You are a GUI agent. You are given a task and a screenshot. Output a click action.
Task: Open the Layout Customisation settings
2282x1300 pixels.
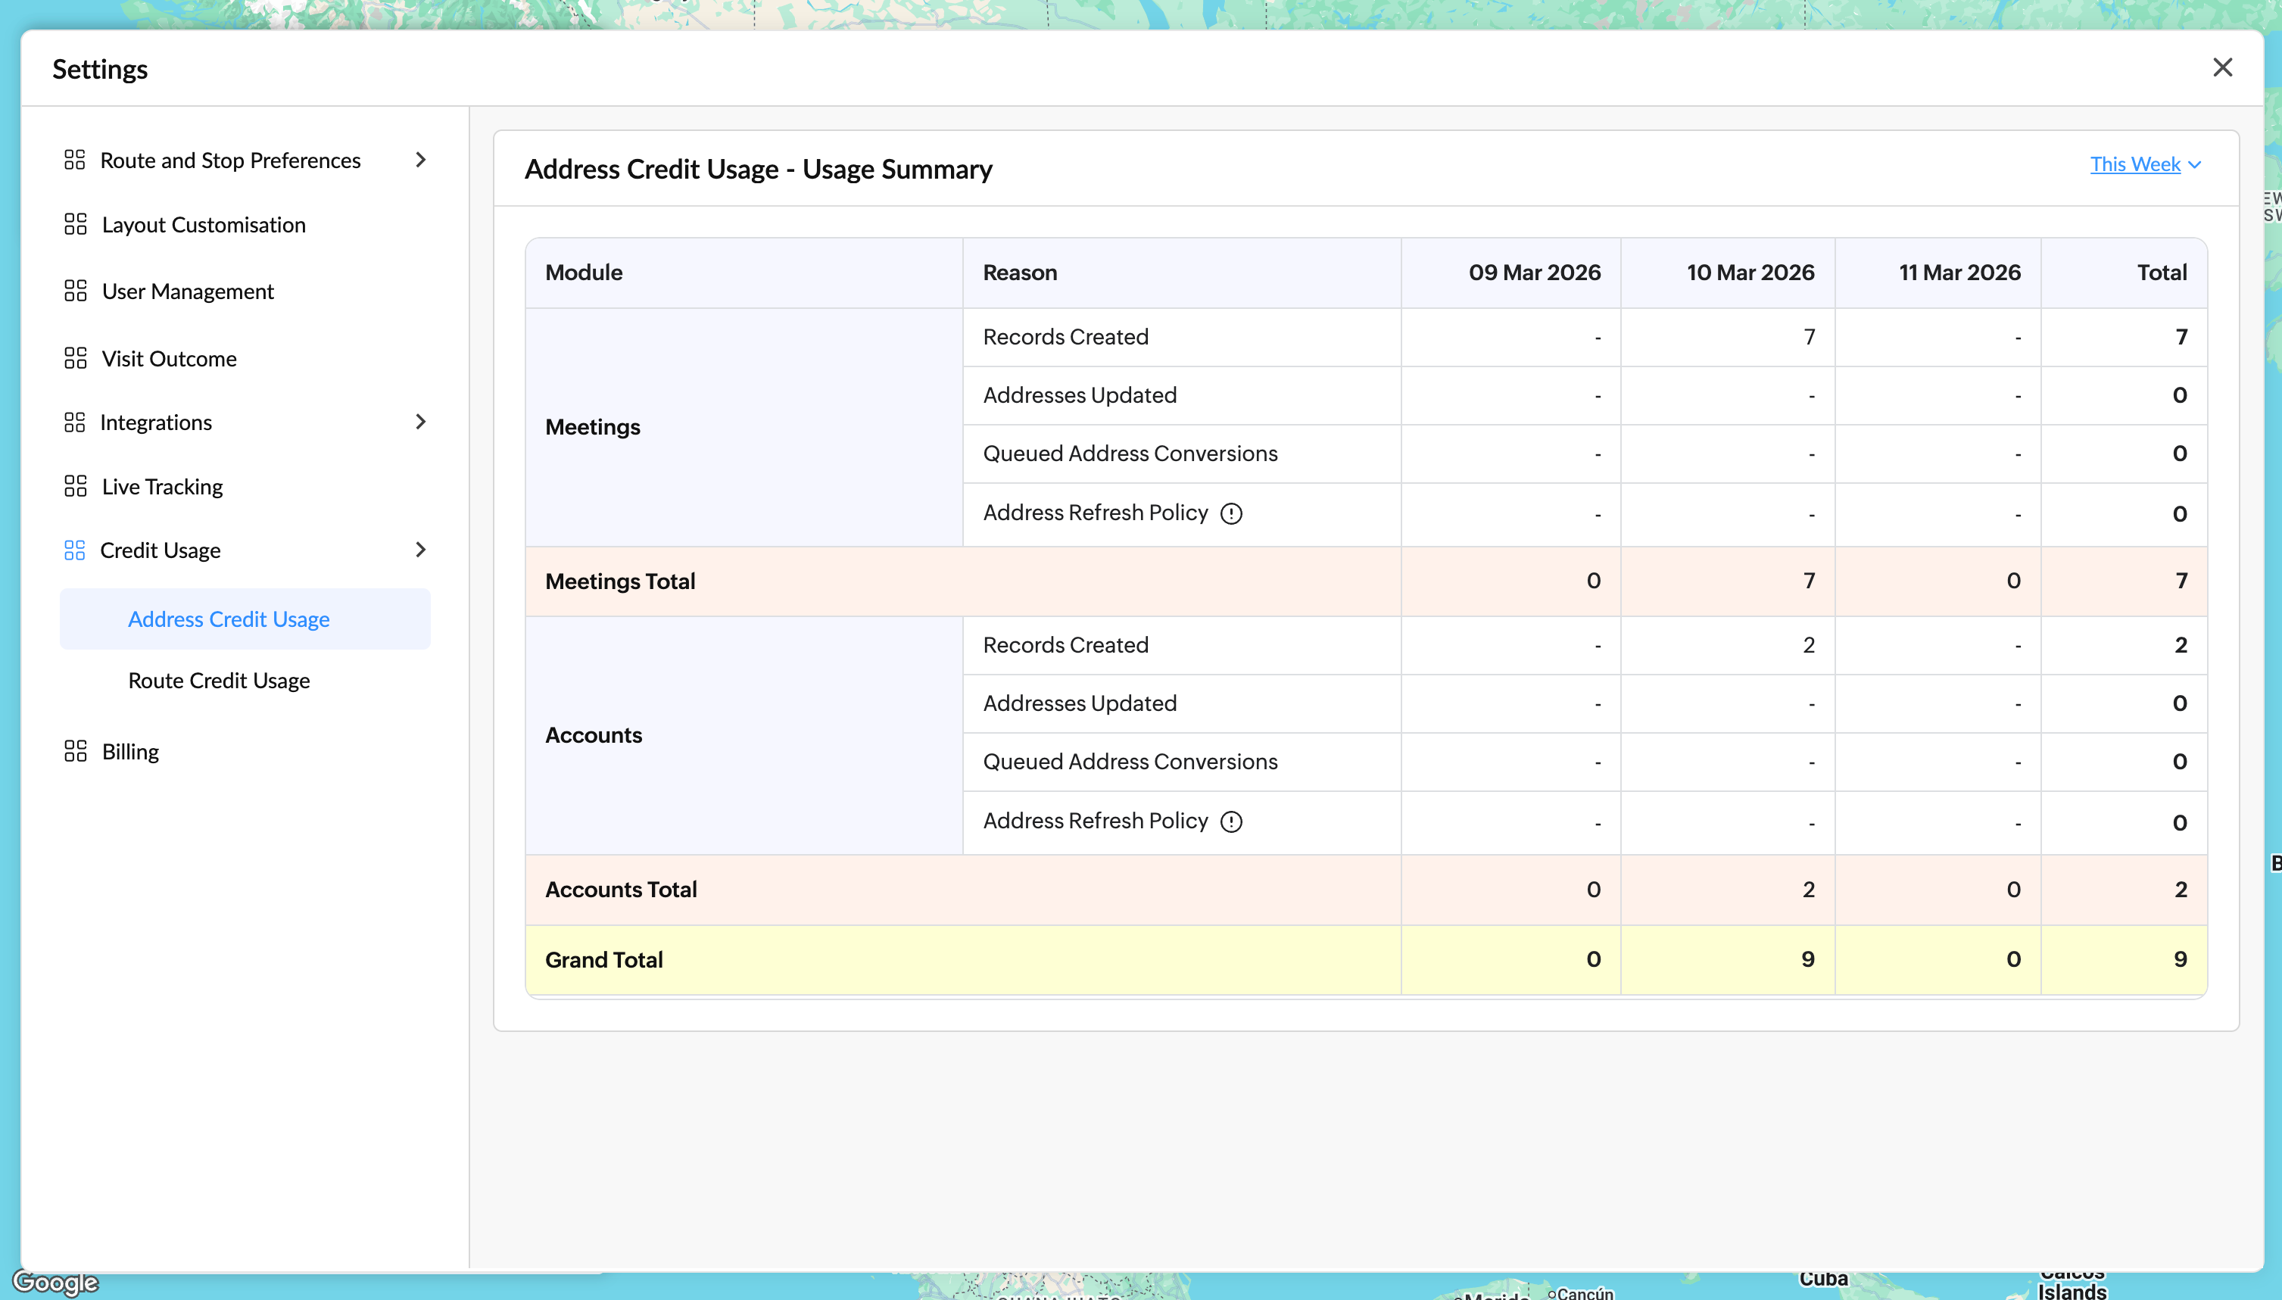[x=204, y=225]
